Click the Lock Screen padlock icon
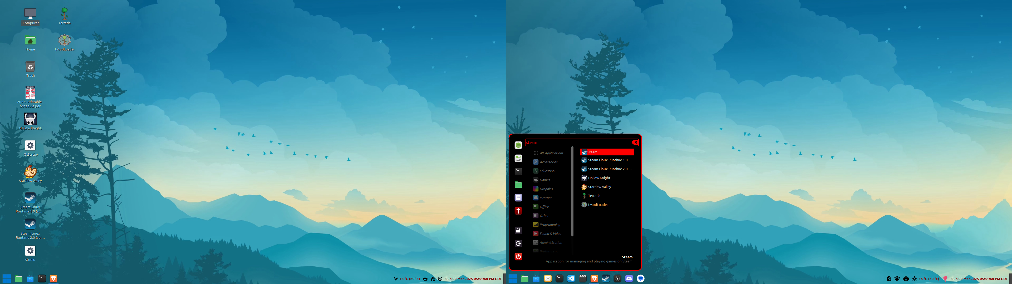 coord(518,230)
